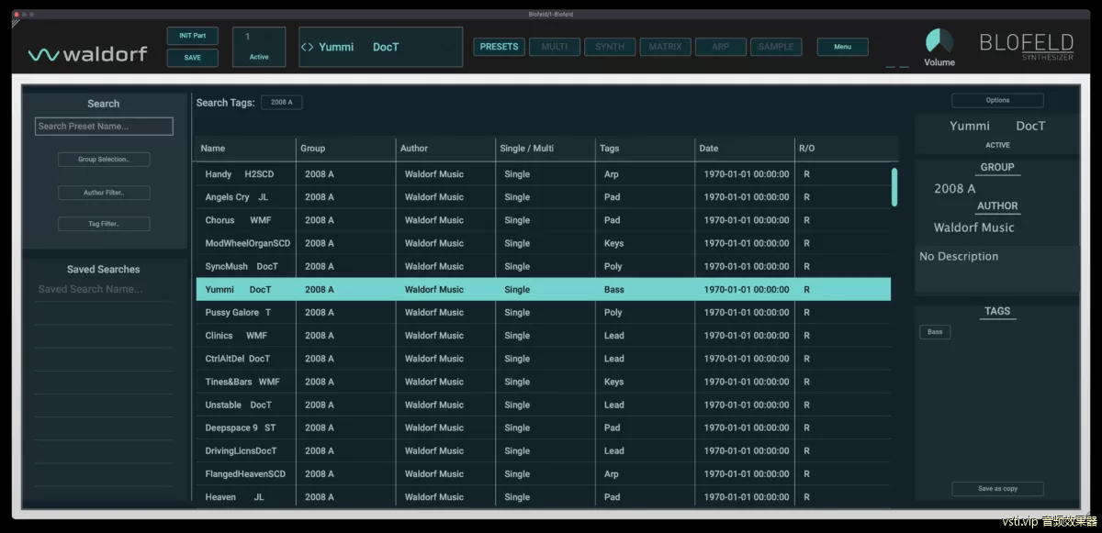This screenshot has height=533, width=1102.
Task: Select the Pussy Galore T preset
Action: point(543,313)
